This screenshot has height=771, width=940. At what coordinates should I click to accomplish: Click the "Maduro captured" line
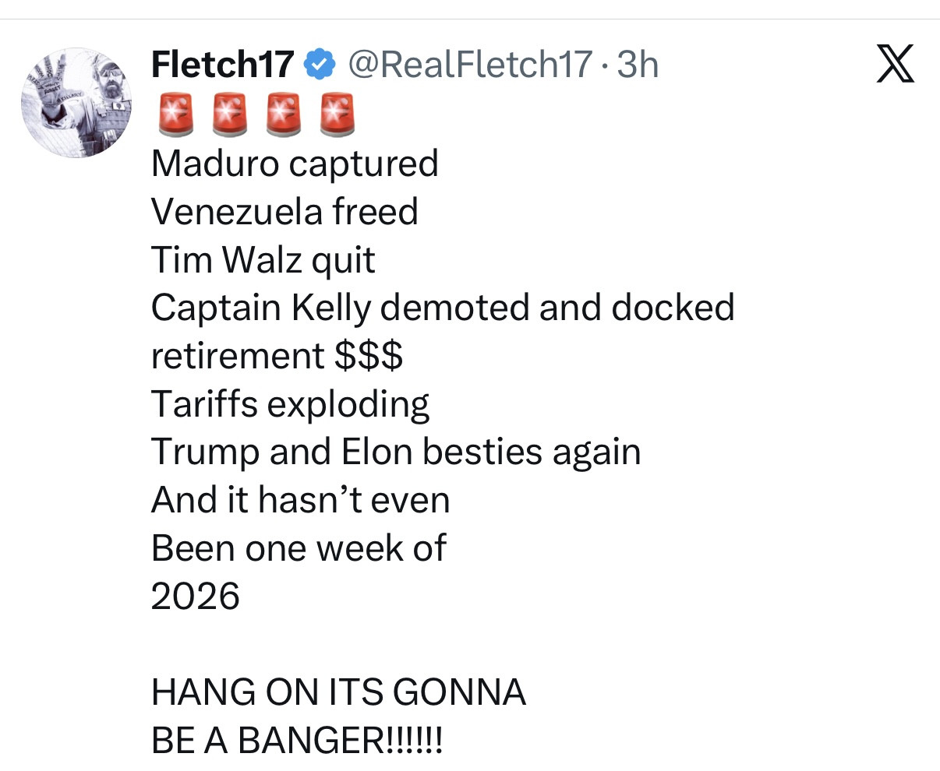295,164
